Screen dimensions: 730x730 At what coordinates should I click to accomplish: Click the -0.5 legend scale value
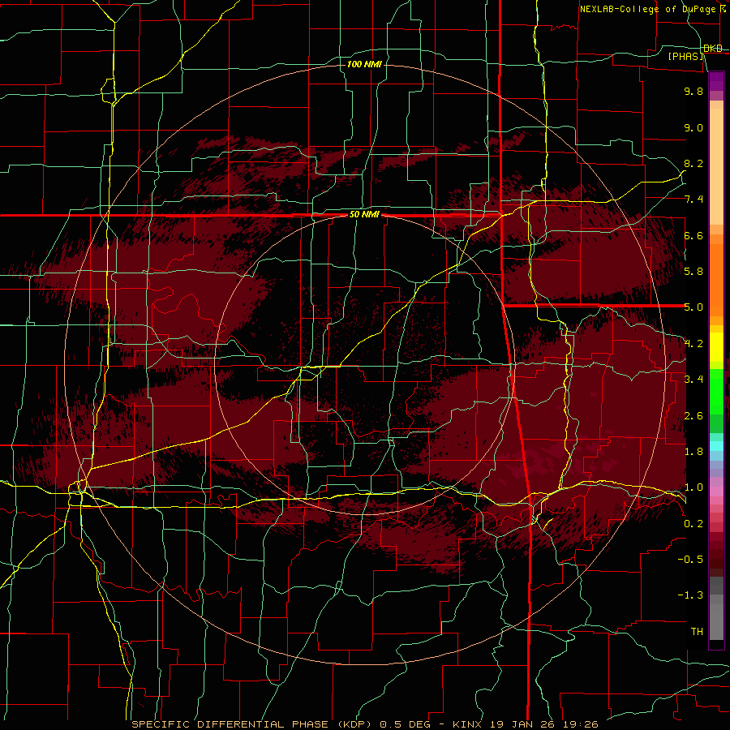click(x=690, y=560)
